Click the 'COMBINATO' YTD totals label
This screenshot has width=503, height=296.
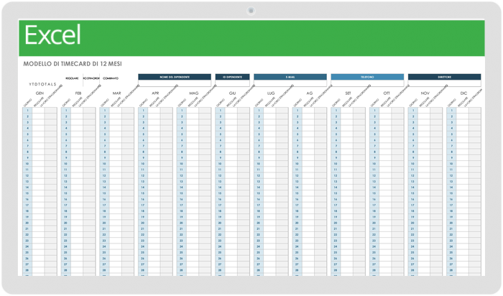point(111,78)
